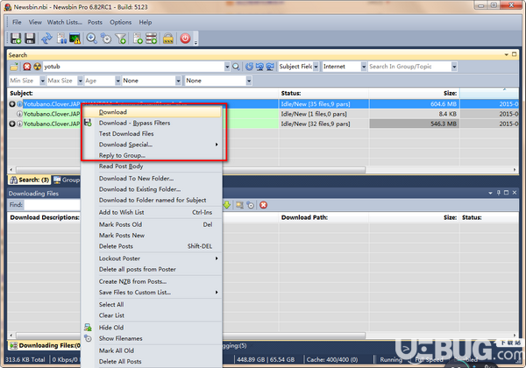Click the red X clear search icon
This screenshot has width=526, height=368.
point(27,67)
